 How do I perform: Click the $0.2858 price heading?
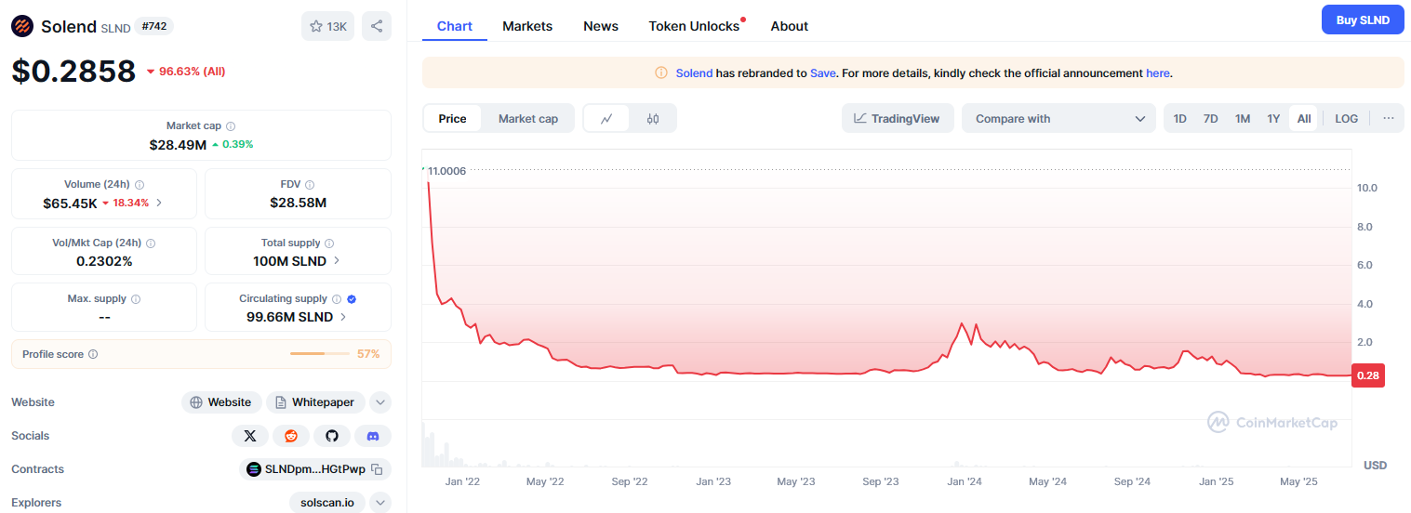[x=73, y=72]
